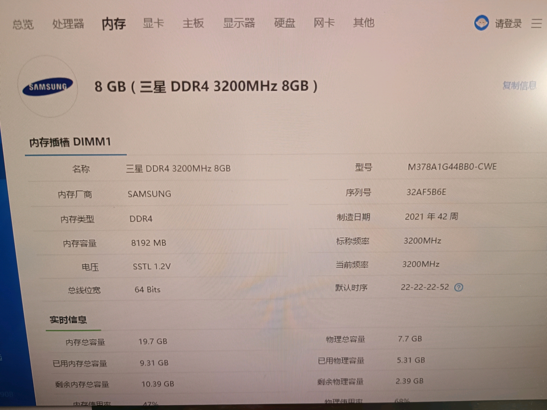Click the remaining physical value 2.39 GB
The height and width of the screenshot is (410, 547).
click(x=409, y=381)
